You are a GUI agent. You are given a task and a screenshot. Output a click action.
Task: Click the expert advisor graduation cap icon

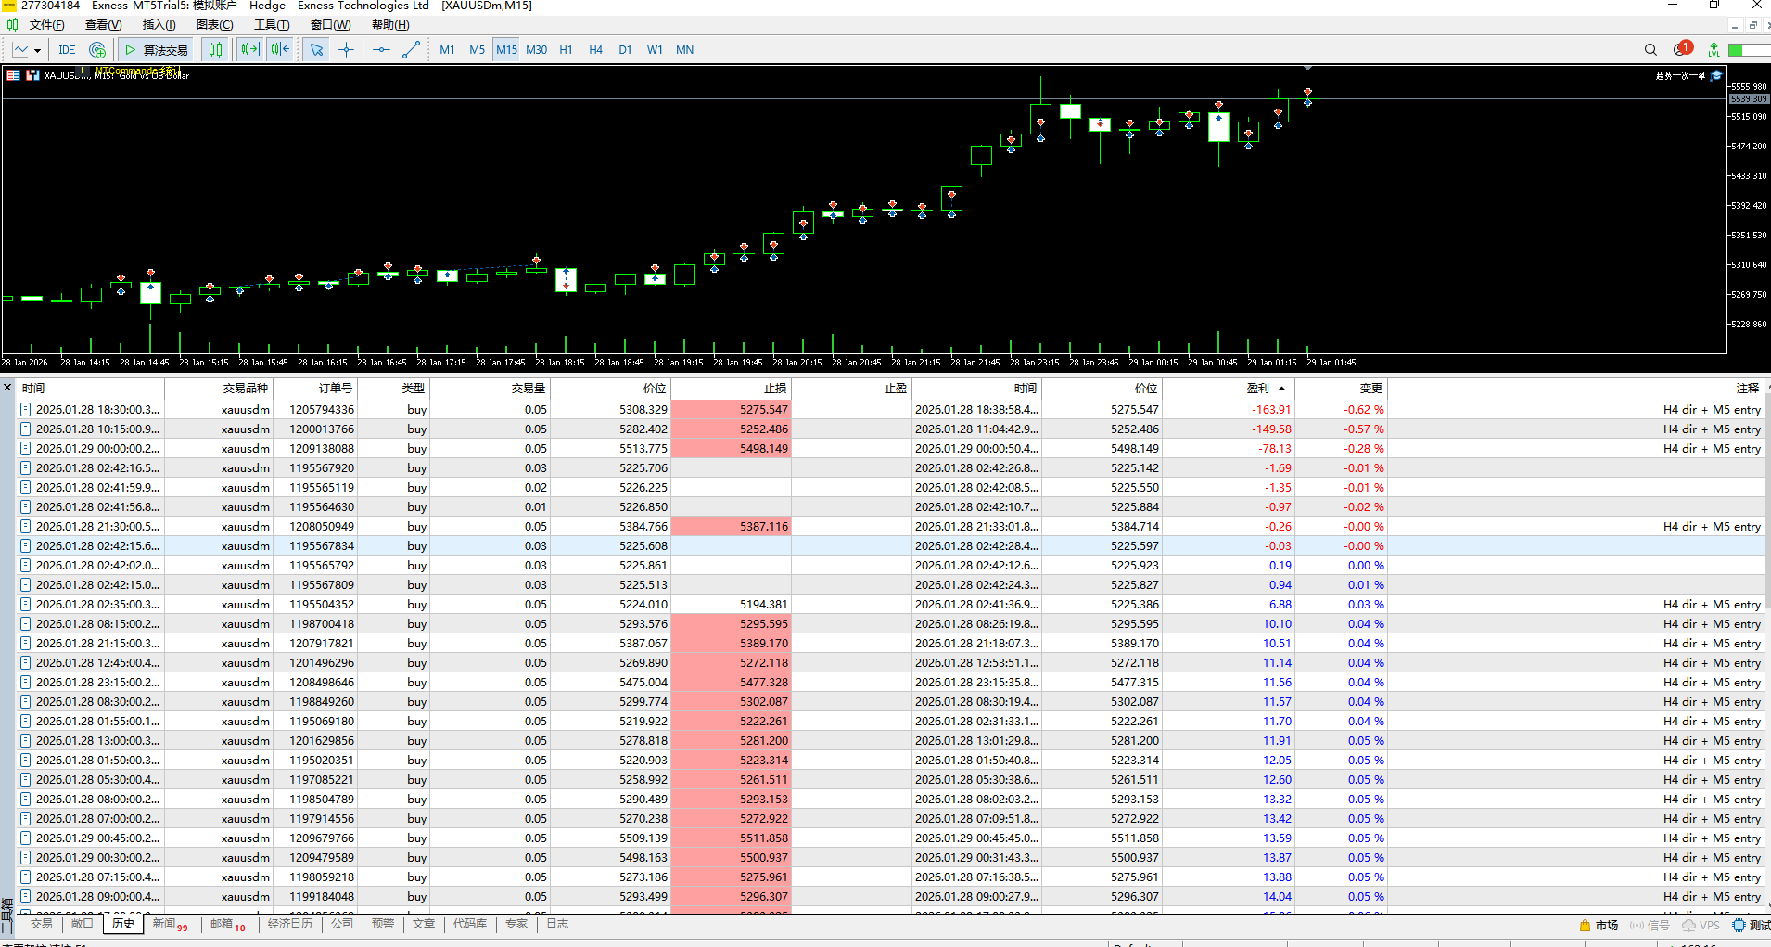pos(1716,76)
